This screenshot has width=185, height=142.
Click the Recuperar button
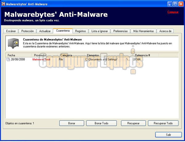(x=133, y=123)
